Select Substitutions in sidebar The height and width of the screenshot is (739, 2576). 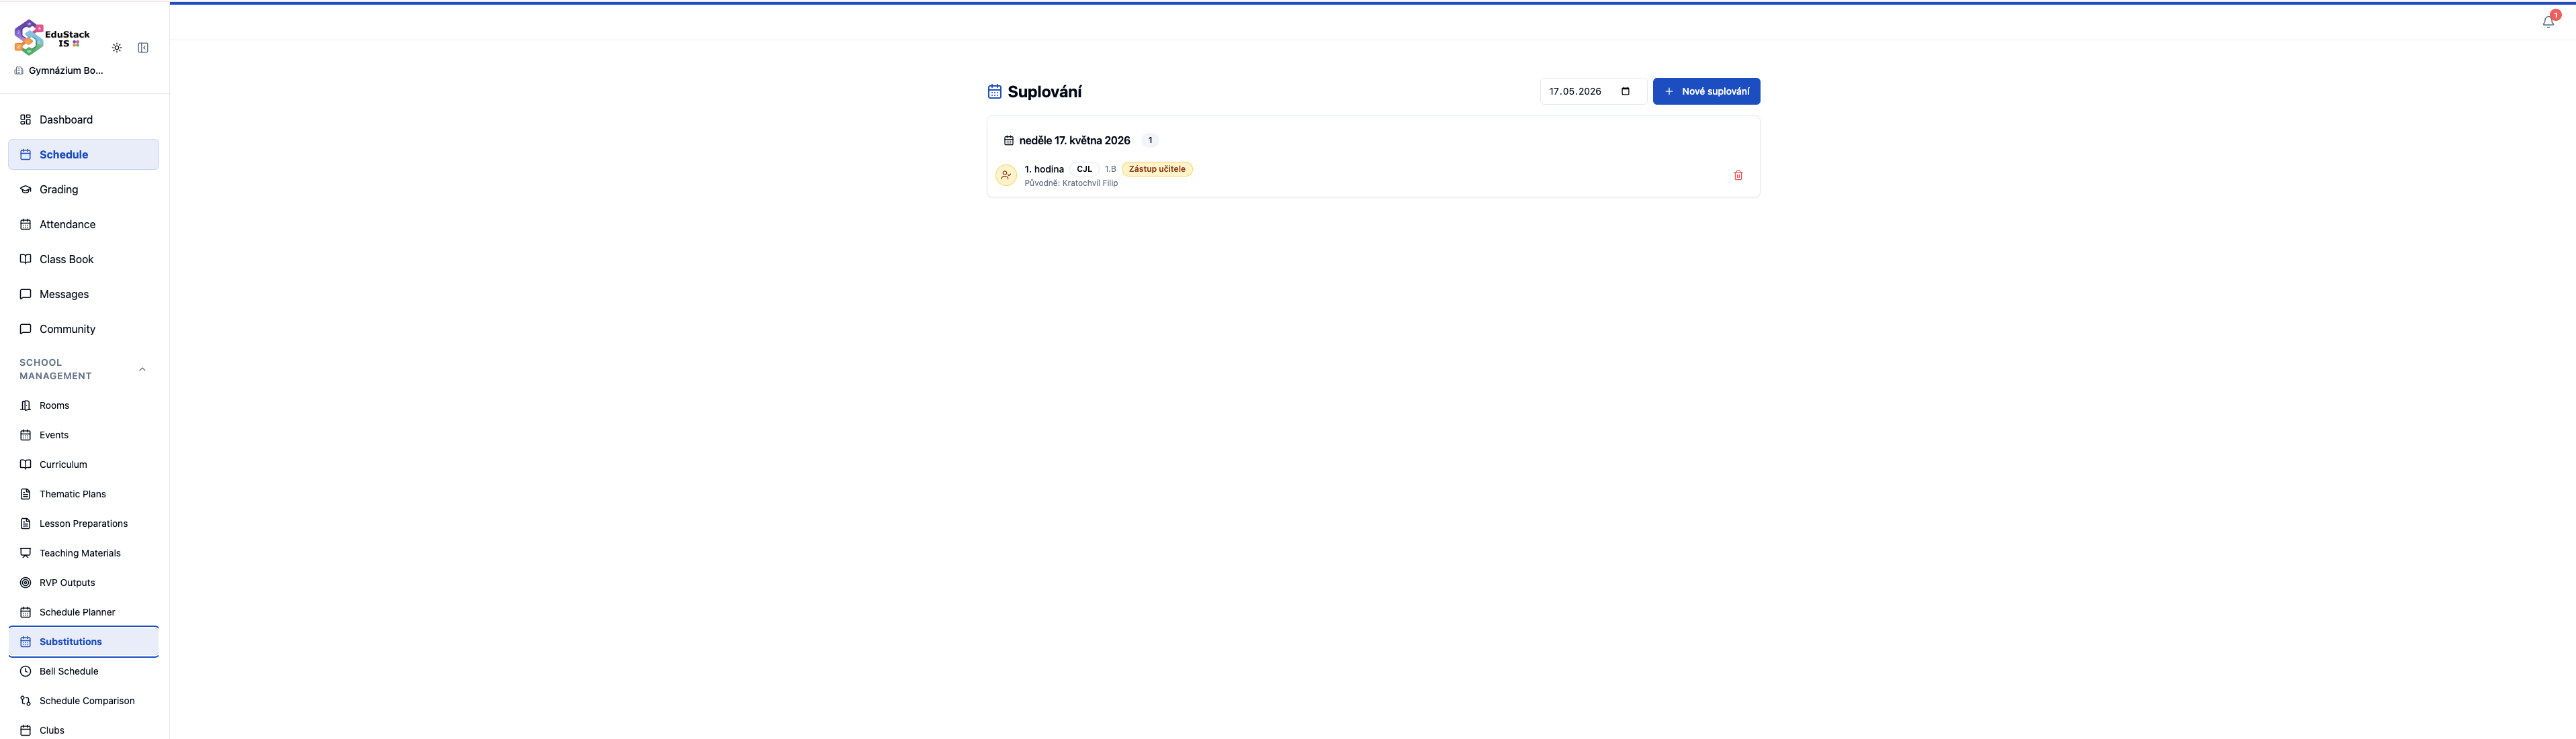point(84,642)
